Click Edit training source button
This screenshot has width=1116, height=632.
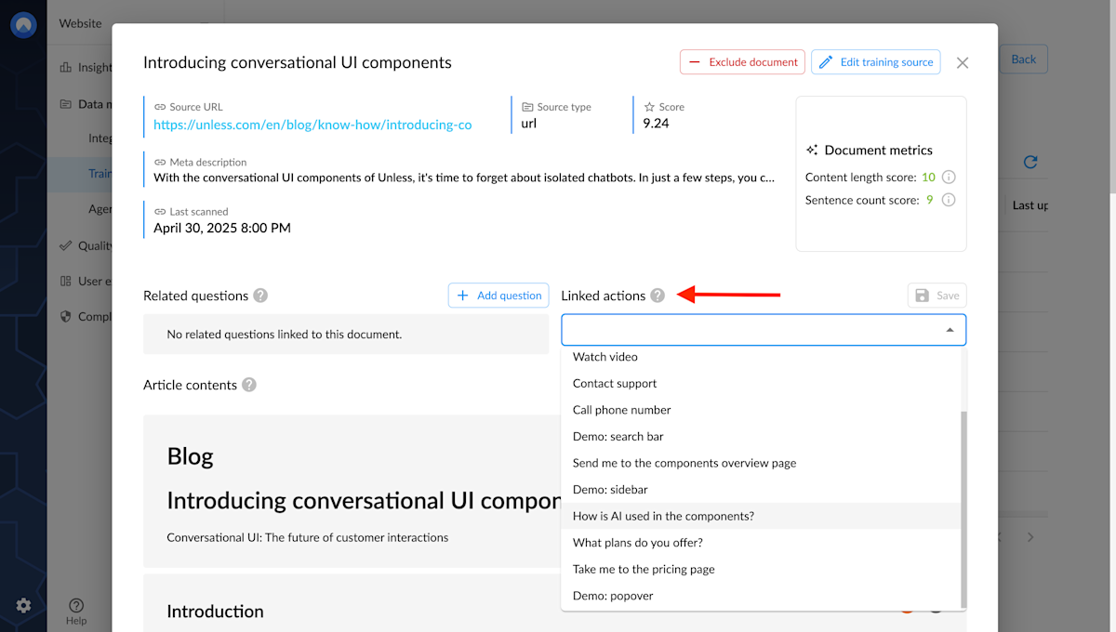point(875,62)
